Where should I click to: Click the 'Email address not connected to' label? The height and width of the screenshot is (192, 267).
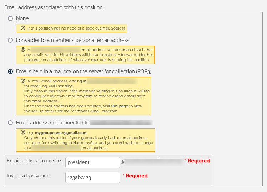[x=52, y=123]
